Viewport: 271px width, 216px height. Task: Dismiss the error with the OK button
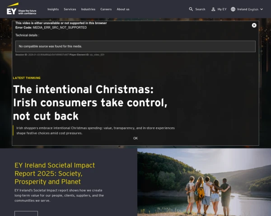point(135,138)
